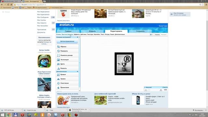This screenshot has width=208, height=117.
Task: Zoom in with the plus button
Action: coord(161,90)
